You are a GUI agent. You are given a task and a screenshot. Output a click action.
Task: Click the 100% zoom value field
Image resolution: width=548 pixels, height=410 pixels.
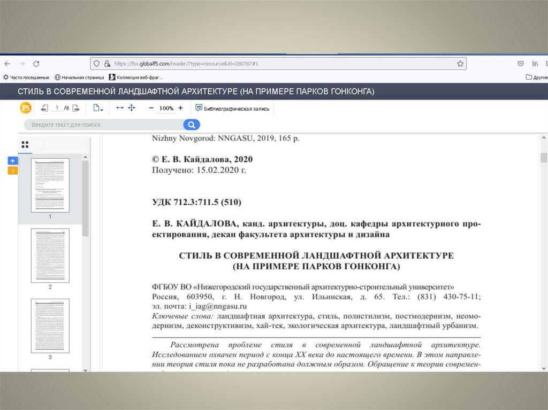pyautogui.click(x=166, y=109)
